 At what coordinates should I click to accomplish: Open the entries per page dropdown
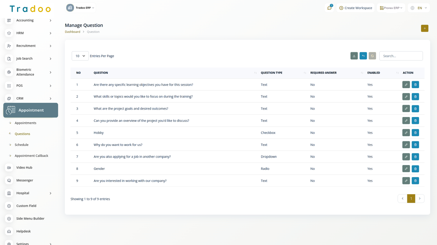click(x=80, y=56)
